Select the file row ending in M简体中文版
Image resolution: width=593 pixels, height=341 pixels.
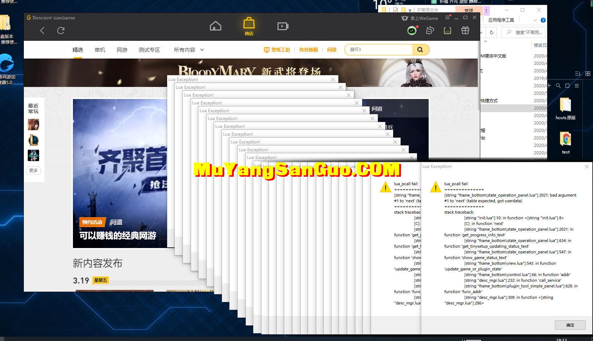point(514,56)
